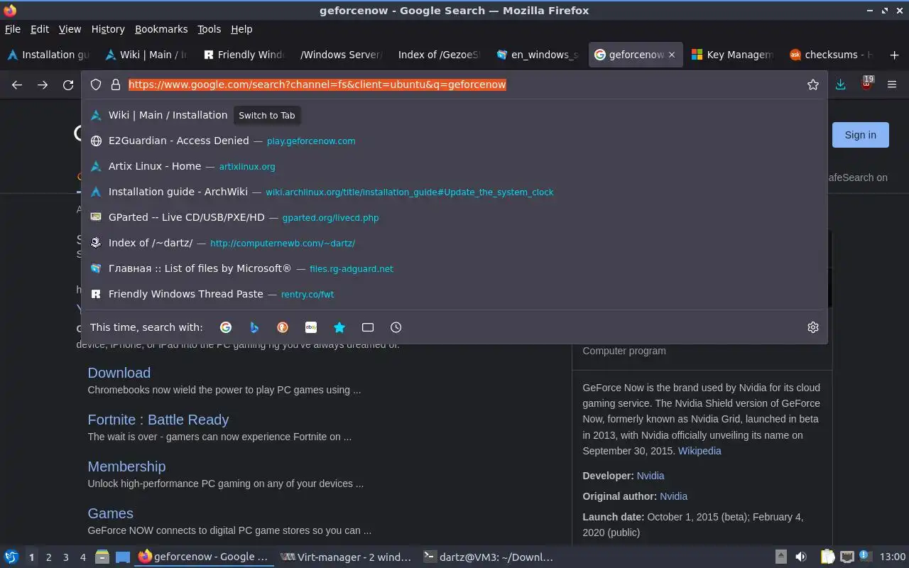Open the Tools menu
The image size is (909, 568).
point(209,29)
